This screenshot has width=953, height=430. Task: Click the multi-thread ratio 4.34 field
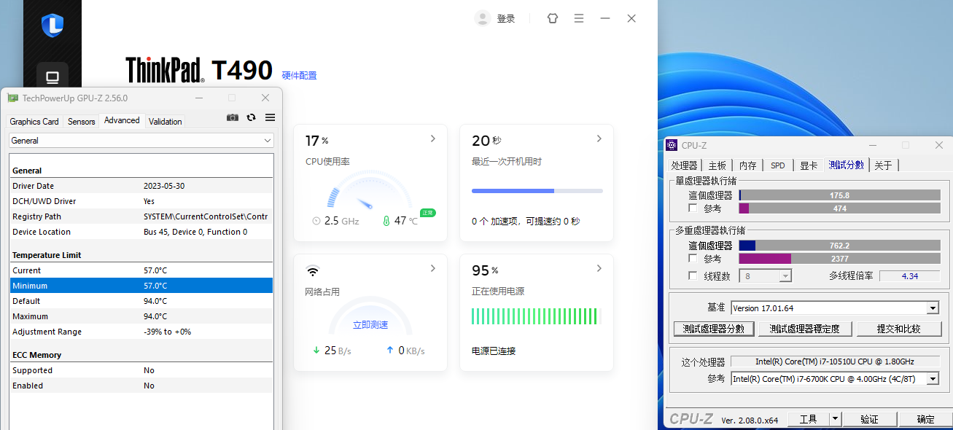click(x=909, y=275)
